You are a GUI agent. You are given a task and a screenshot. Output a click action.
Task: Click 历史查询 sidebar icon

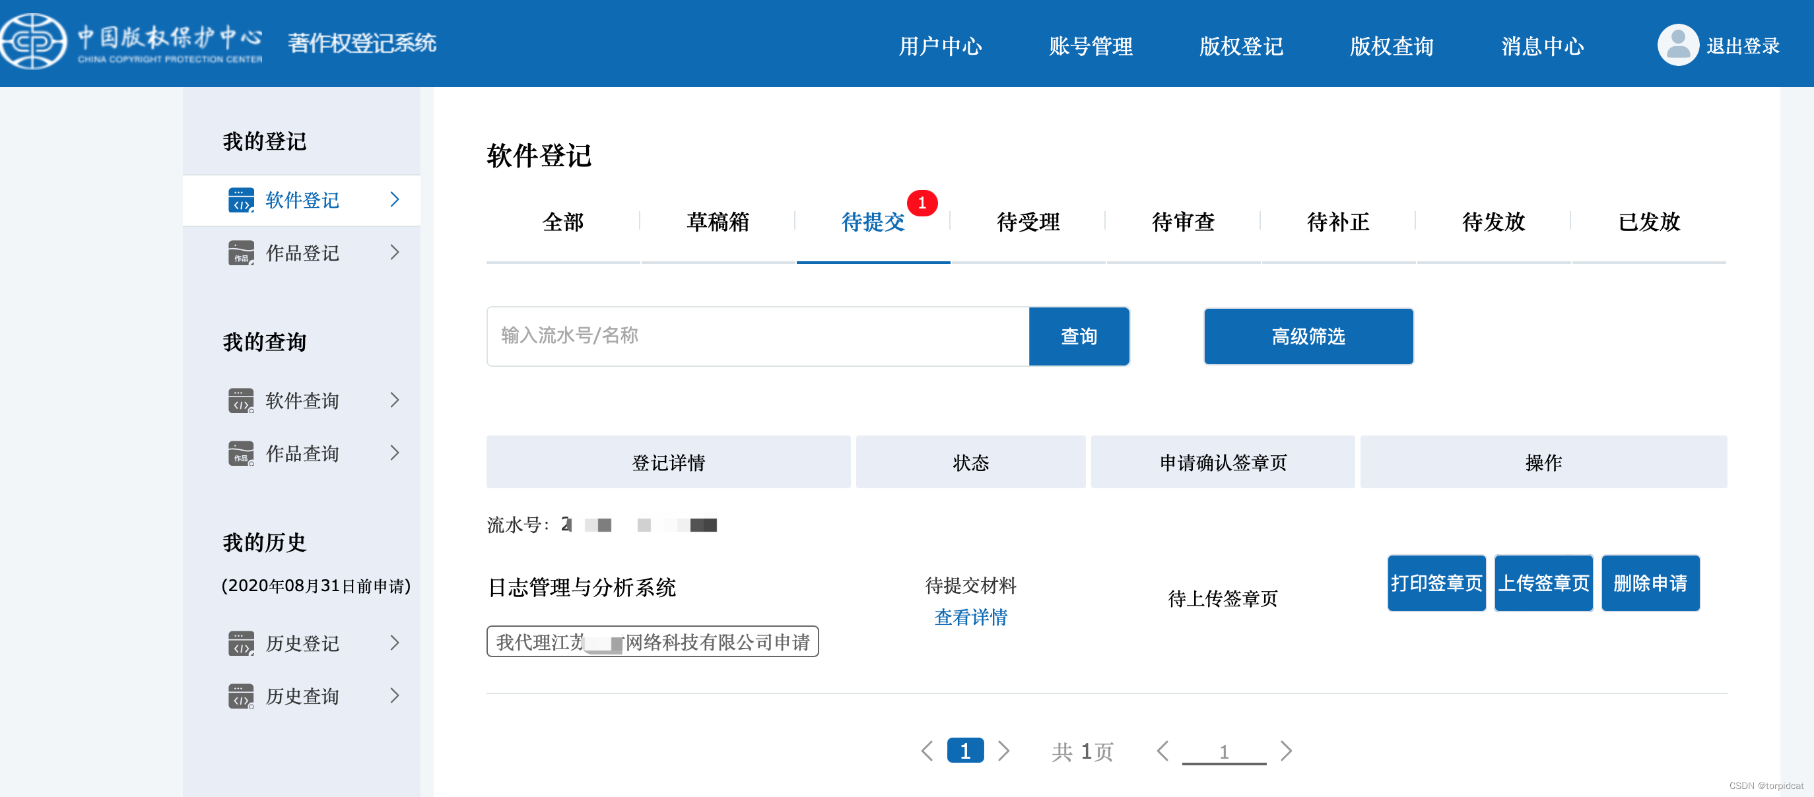pyautogui.click(x=241, y=696)
